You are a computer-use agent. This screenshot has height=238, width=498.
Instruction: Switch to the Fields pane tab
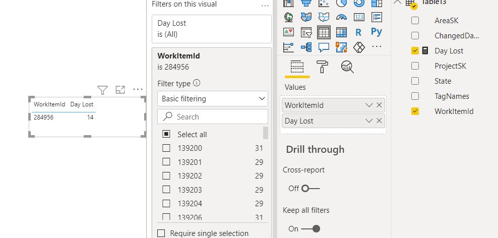pos(297,68)
